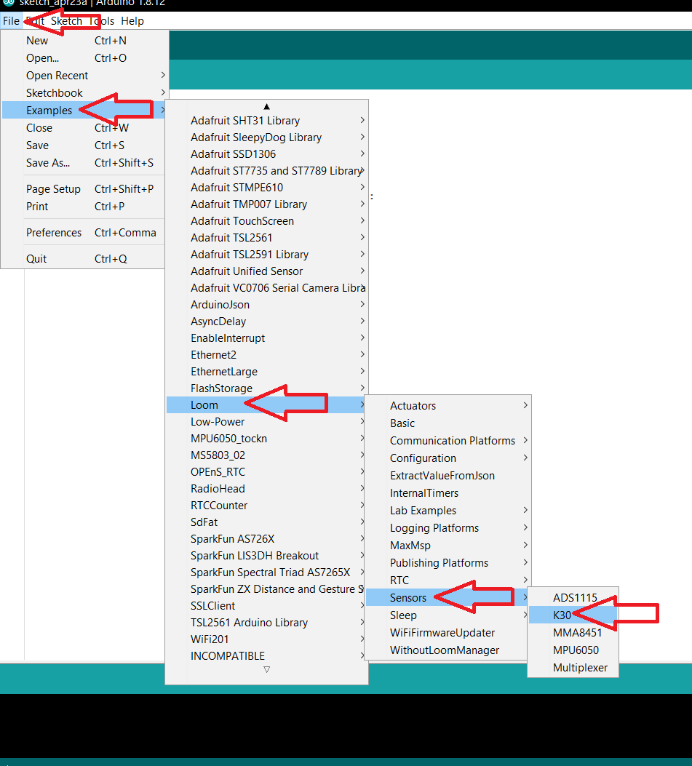Open Adafruit TMP007 Library examples
The image size is (692, 766).
tap(266, 204)
